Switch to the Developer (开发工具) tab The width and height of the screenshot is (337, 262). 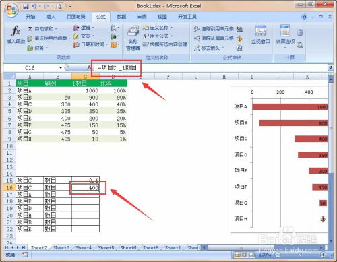coord(187,17)
